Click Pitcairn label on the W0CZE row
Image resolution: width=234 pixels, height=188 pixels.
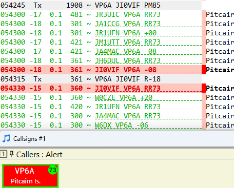[220, 97]
